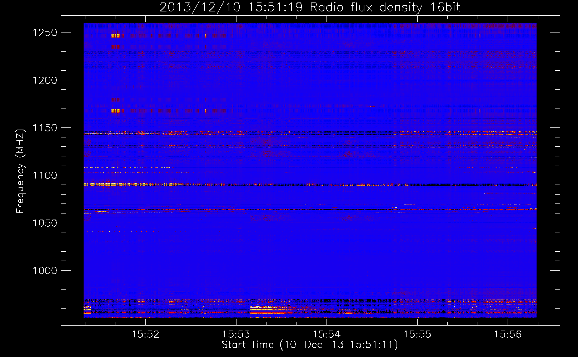The height and width of the screenshot is (357, 578).
Task: Click the 1150 frequency tick label
Action: (45, 128)
